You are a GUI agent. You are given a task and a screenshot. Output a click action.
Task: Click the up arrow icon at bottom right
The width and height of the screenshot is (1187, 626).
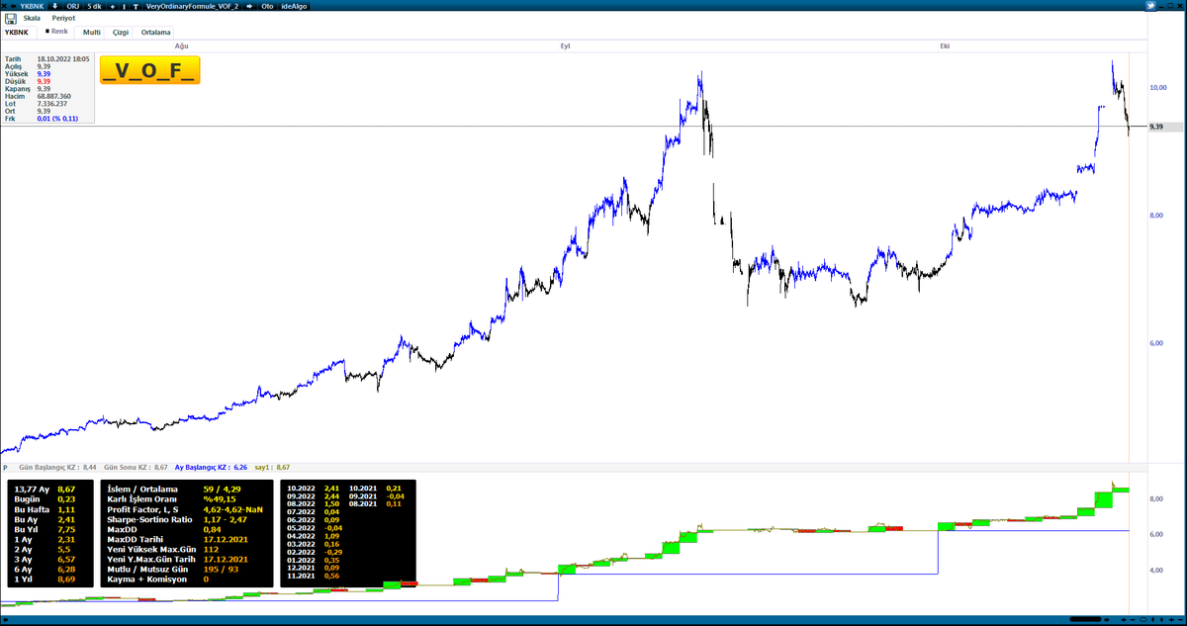1152,620
